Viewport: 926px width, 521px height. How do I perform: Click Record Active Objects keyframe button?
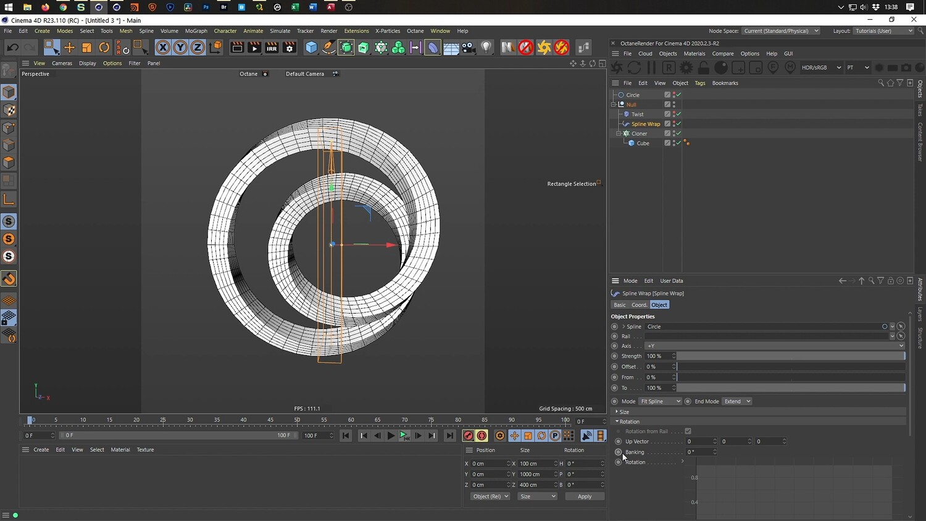468,436
